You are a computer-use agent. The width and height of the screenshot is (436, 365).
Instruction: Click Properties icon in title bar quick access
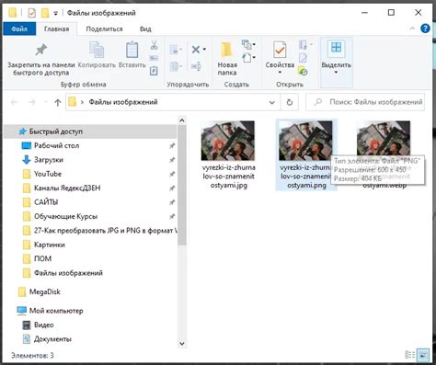31,13
